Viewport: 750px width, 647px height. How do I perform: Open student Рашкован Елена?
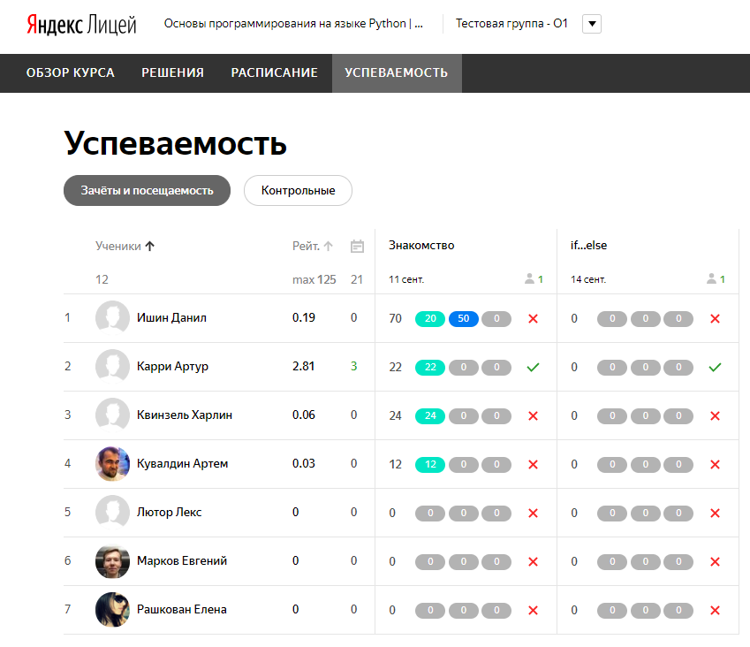[x=182, y=610]
